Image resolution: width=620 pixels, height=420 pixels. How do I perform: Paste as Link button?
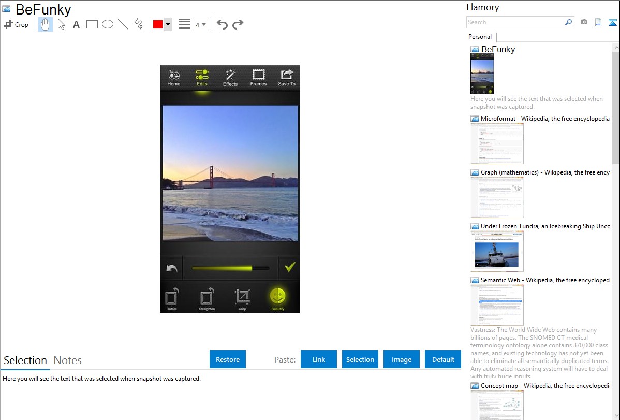pos(319,359)
